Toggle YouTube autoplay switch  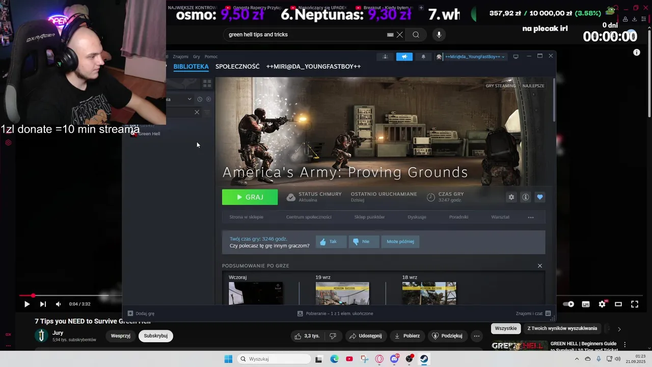pos(568,304)
